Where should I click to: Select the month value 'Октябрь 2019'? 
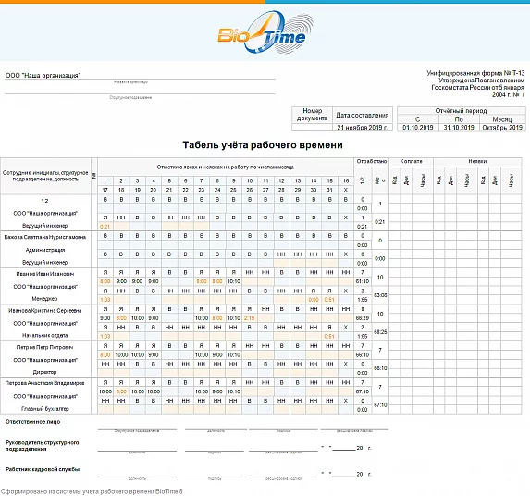point(502,128)
